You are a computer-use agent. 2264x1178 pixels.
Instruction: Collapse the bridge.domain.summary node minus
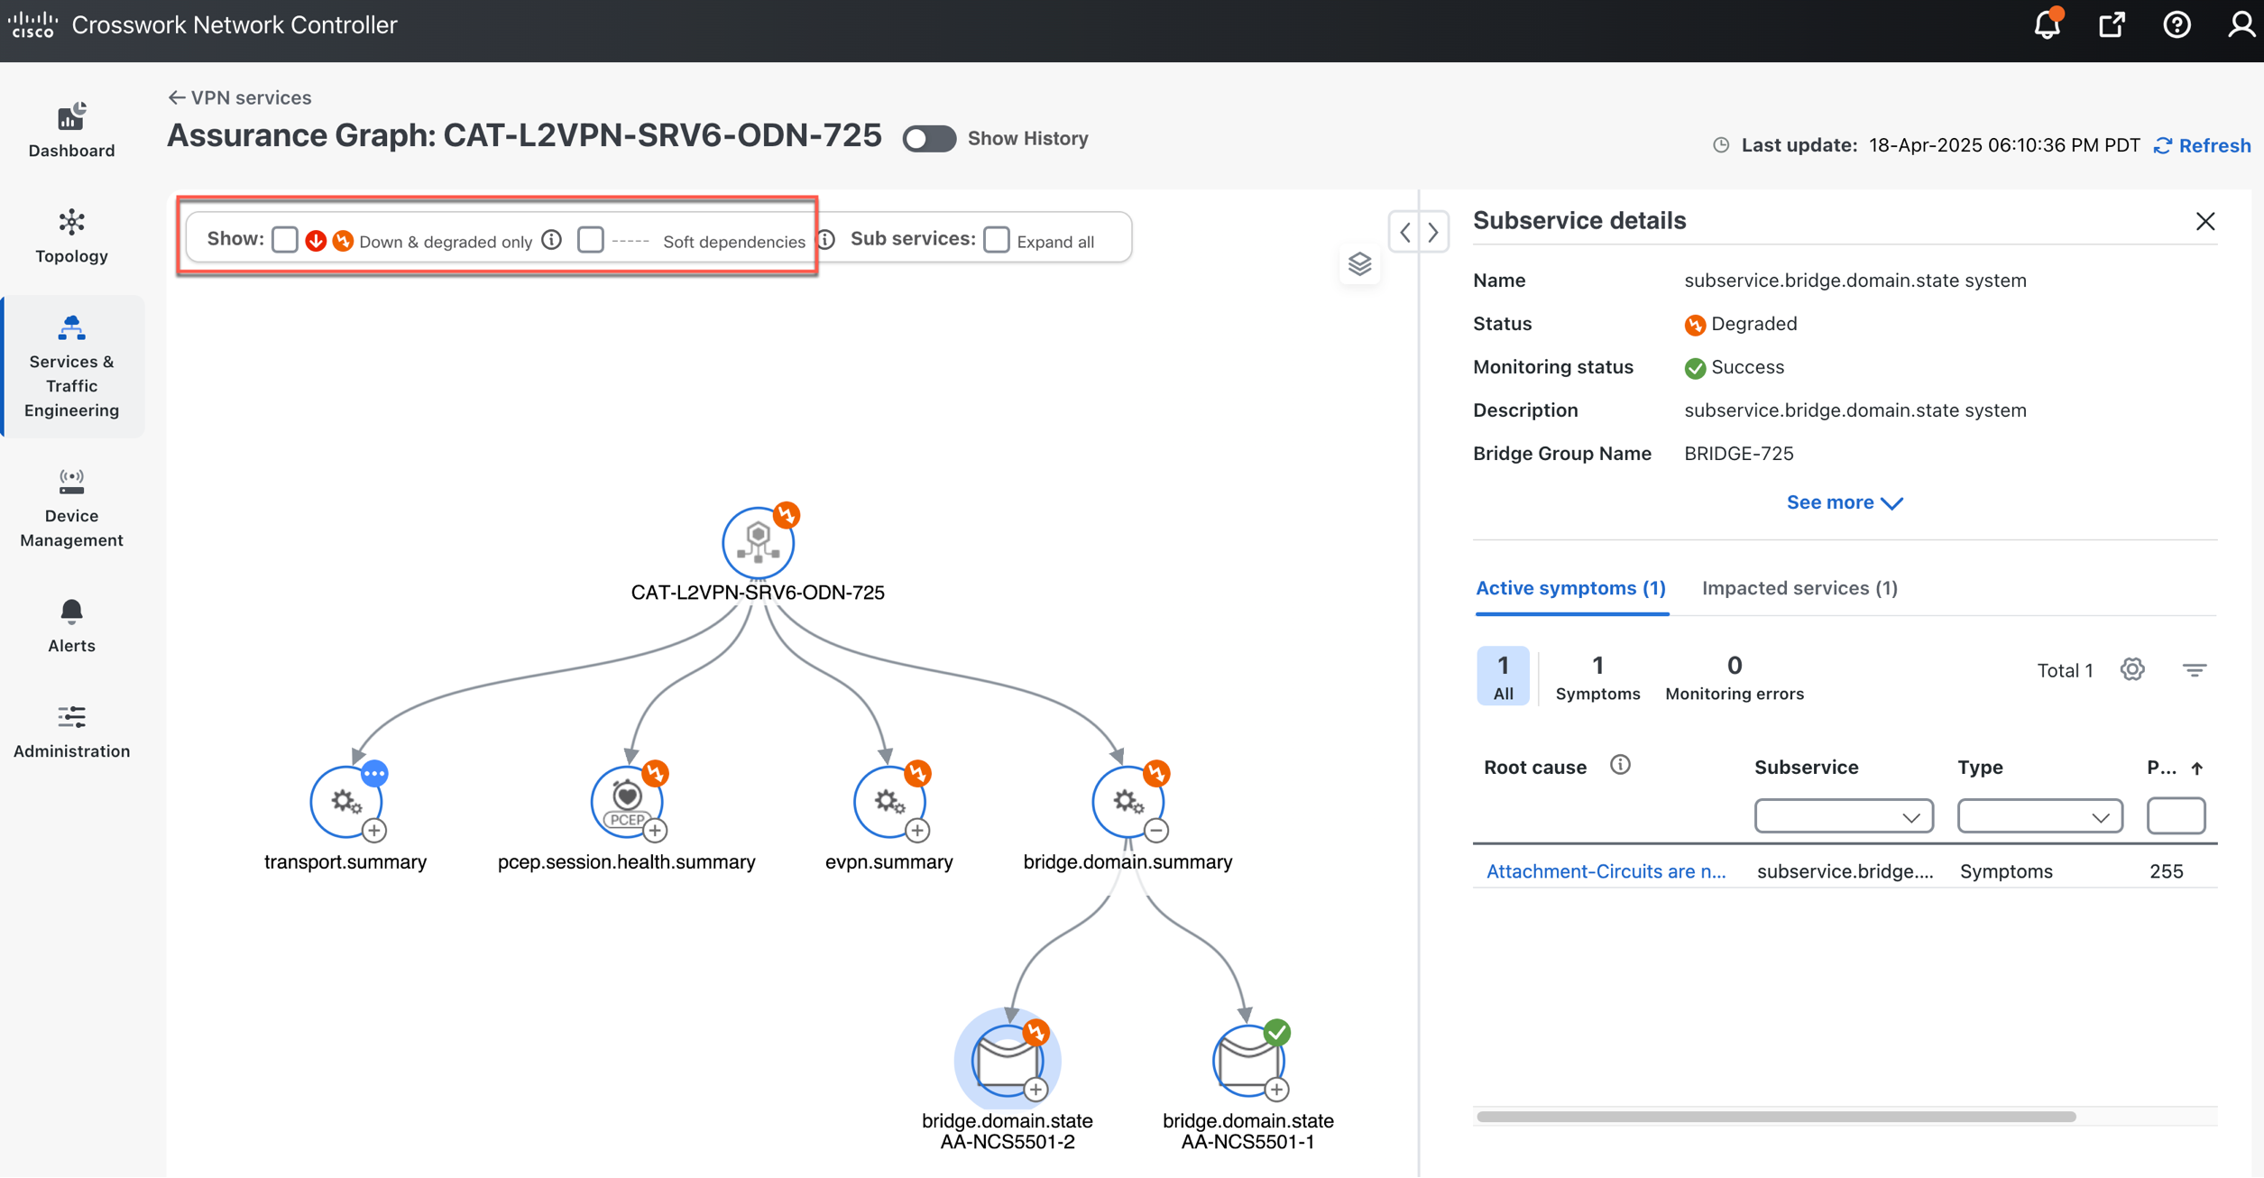[1156, 830]
